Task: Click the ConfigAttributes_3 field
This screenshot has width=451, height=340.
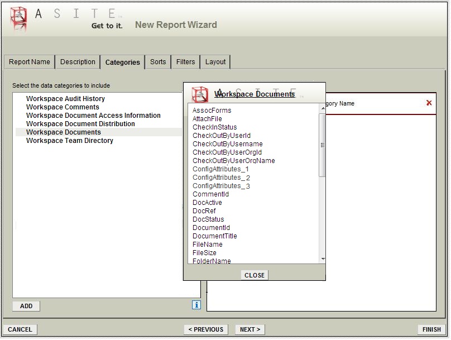Action: coord(222,186)
